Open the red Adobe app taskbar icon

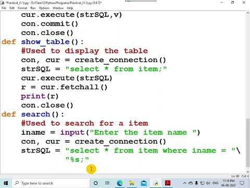click(x=168, y=183)
